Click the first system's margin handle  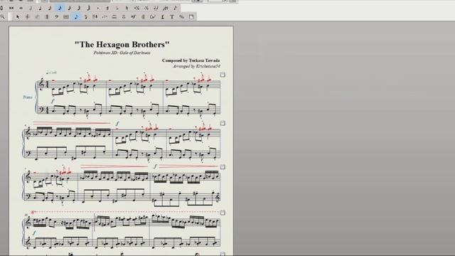click(x=223, y=75)
